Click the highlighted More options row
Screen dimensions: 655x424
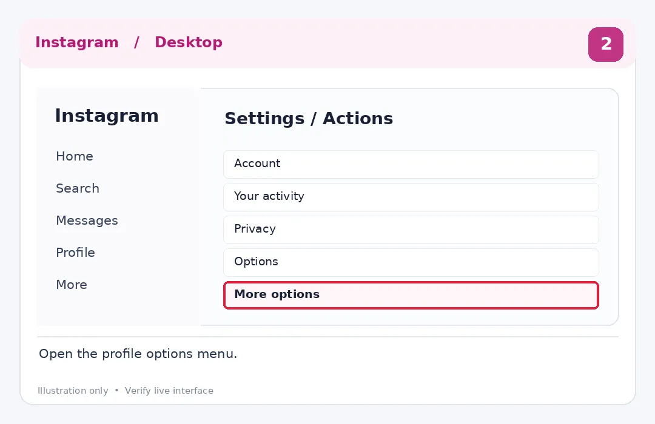411,295
